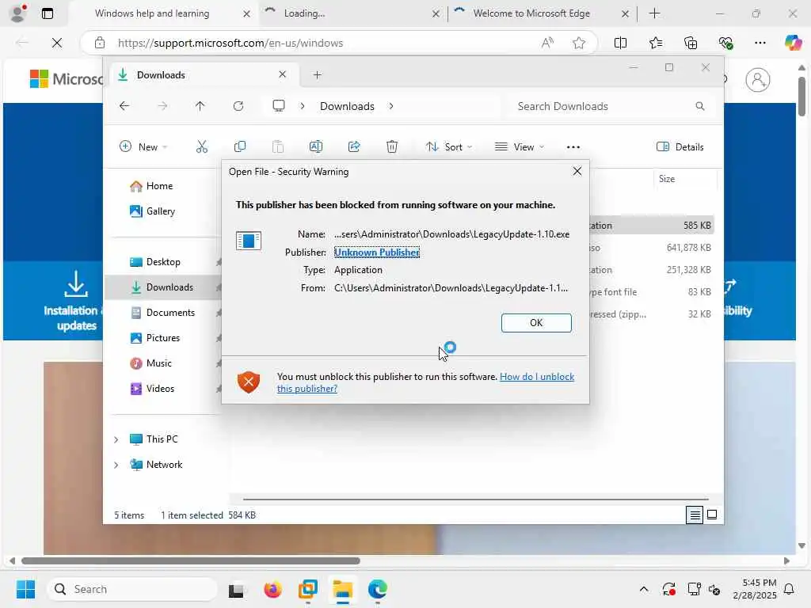Expand the This PC tree node
811x608 pixels.
116,439
